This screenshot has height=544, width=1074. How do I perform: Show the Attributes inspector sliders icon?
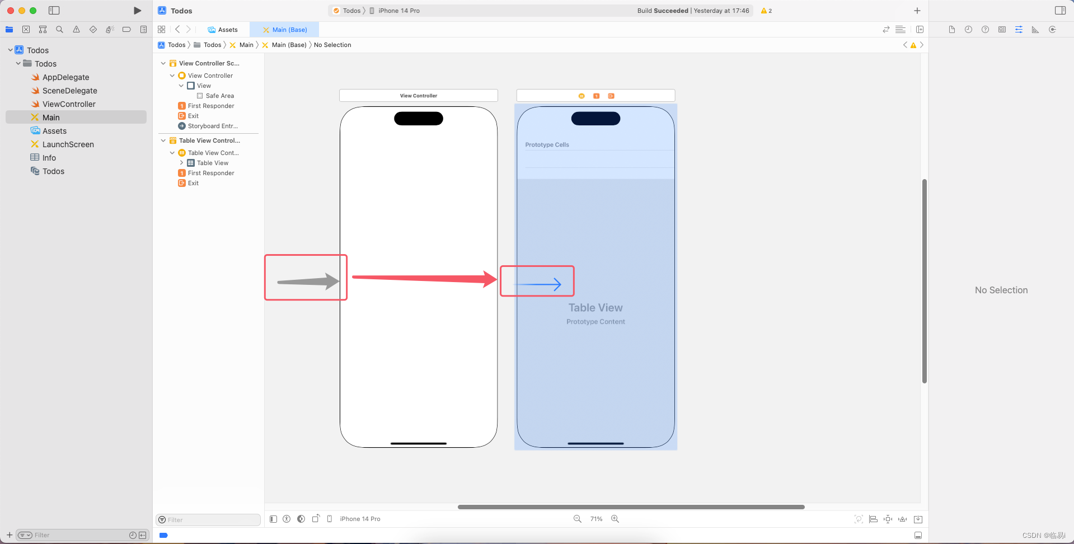point(1019,30)
